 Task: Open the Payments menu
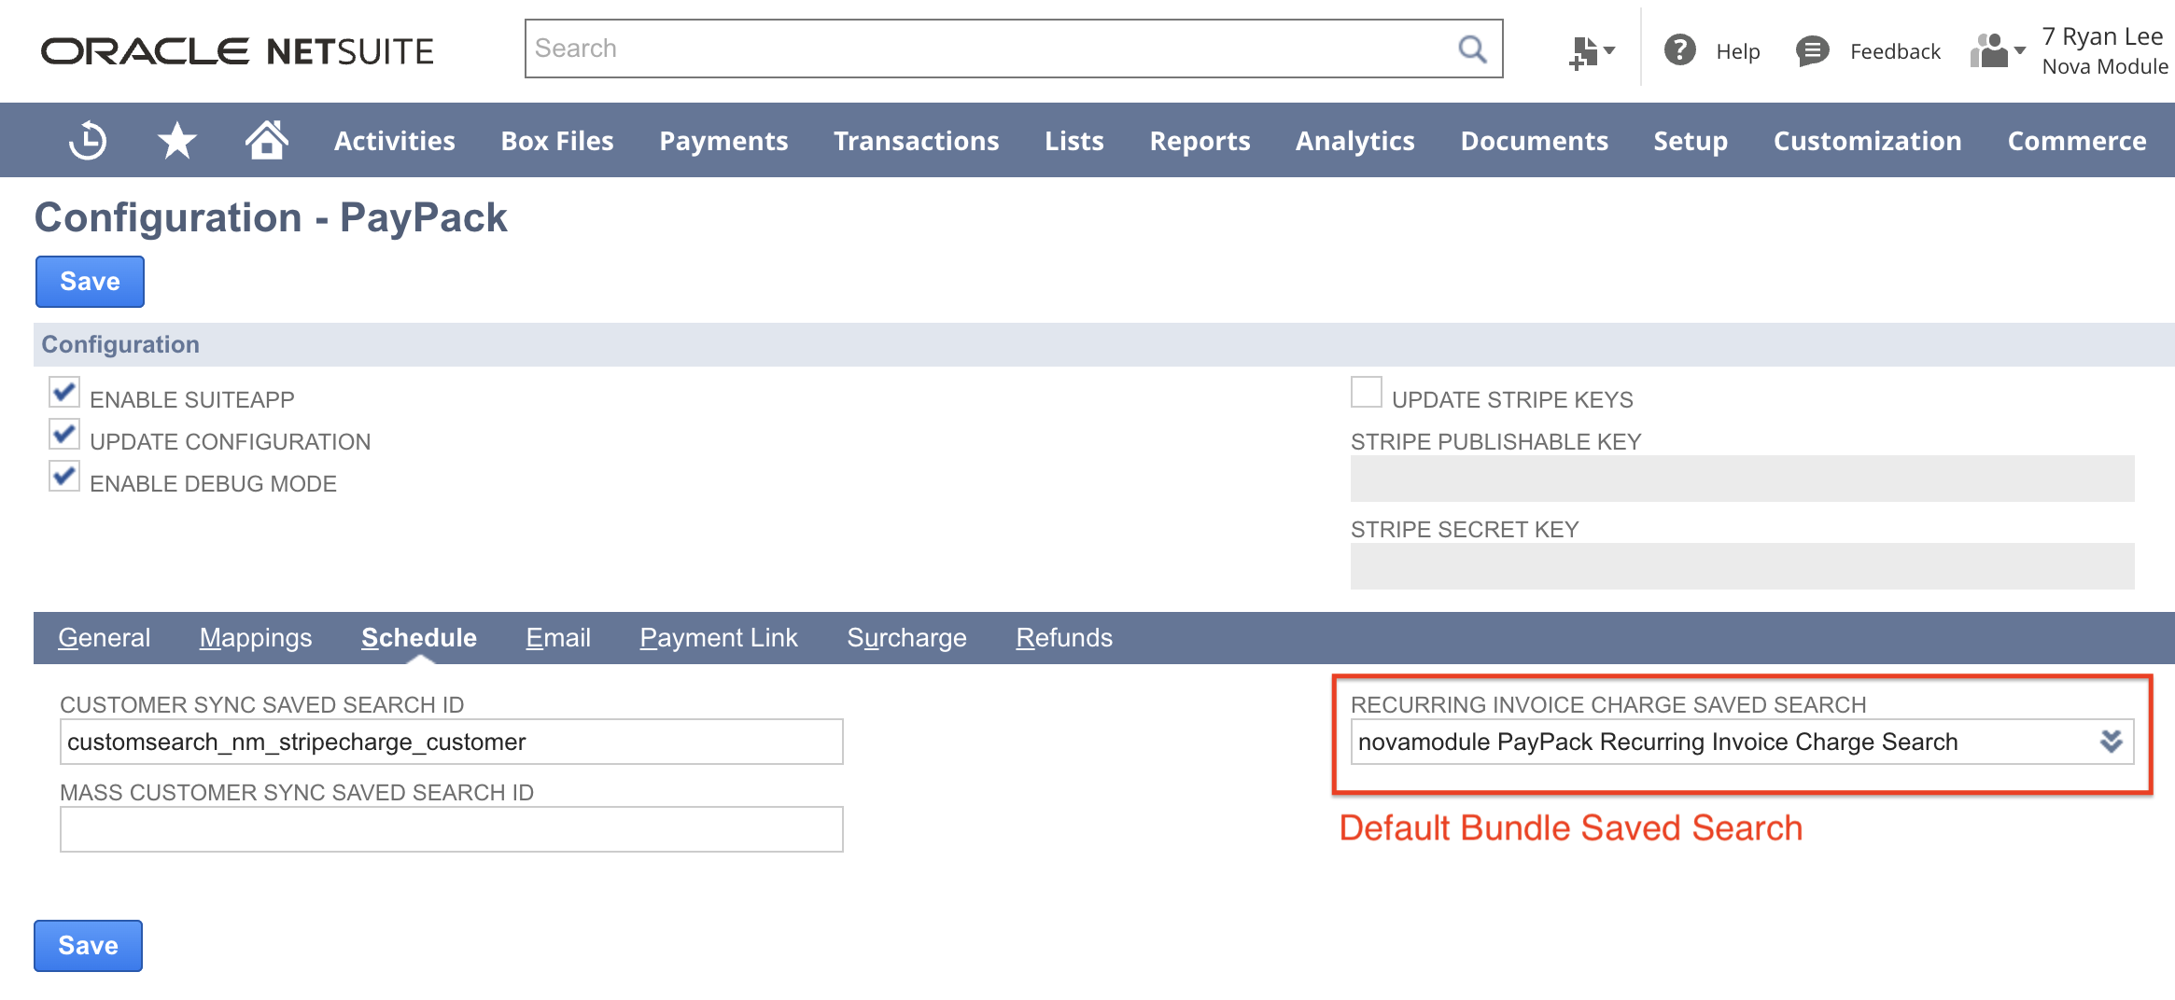pos(723,141)
